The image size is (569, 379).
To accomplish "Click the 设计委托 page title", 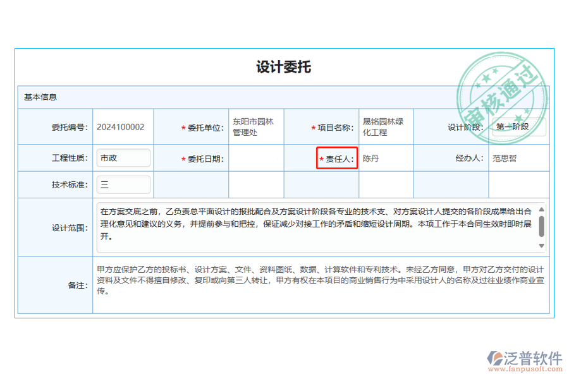I will click(283, 66).
